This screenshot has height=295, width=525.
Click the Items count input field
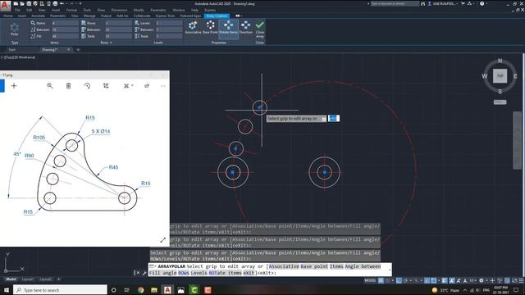click(x=65, y=23)
